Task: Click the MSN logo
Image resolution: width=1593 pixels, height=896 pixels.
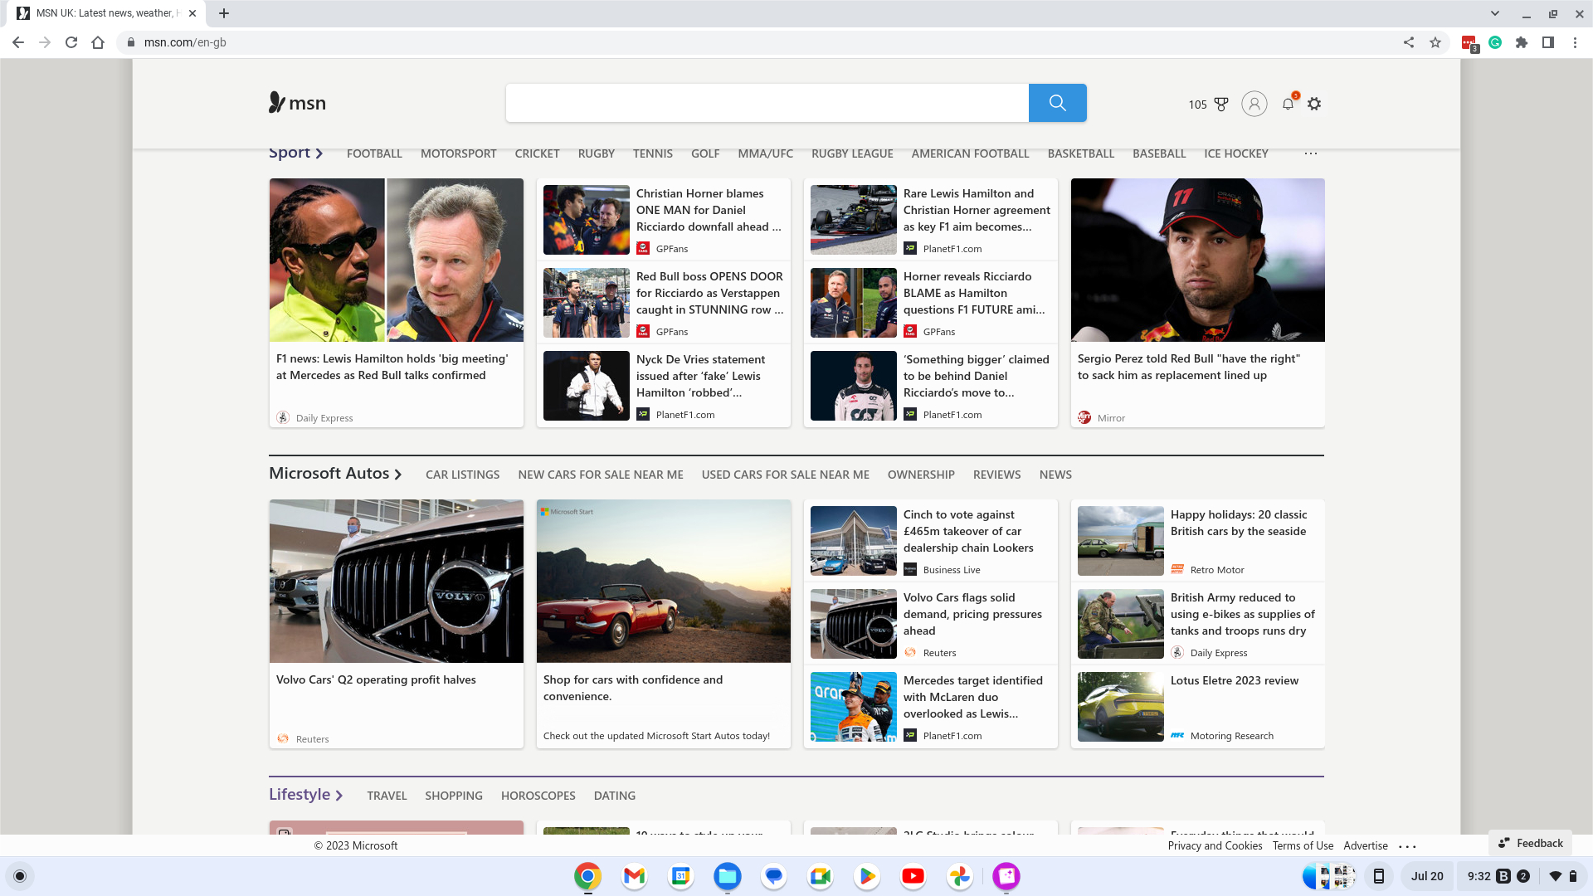Action: click(297, 103)
